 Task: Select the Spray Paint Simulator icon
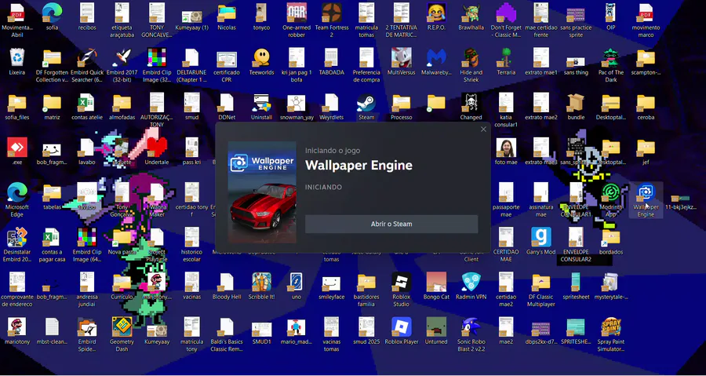611,335
